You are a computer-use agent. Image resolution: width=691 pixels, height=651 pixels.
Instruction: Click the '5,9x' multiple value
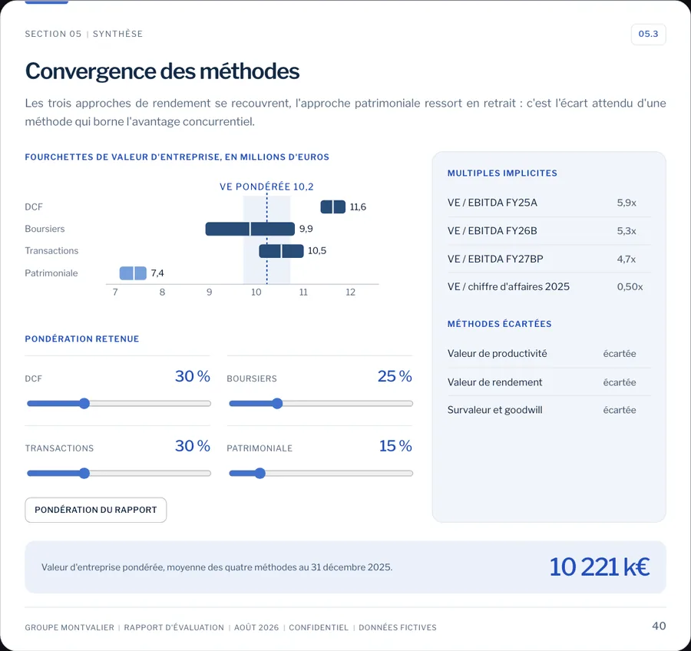[627, 203]
